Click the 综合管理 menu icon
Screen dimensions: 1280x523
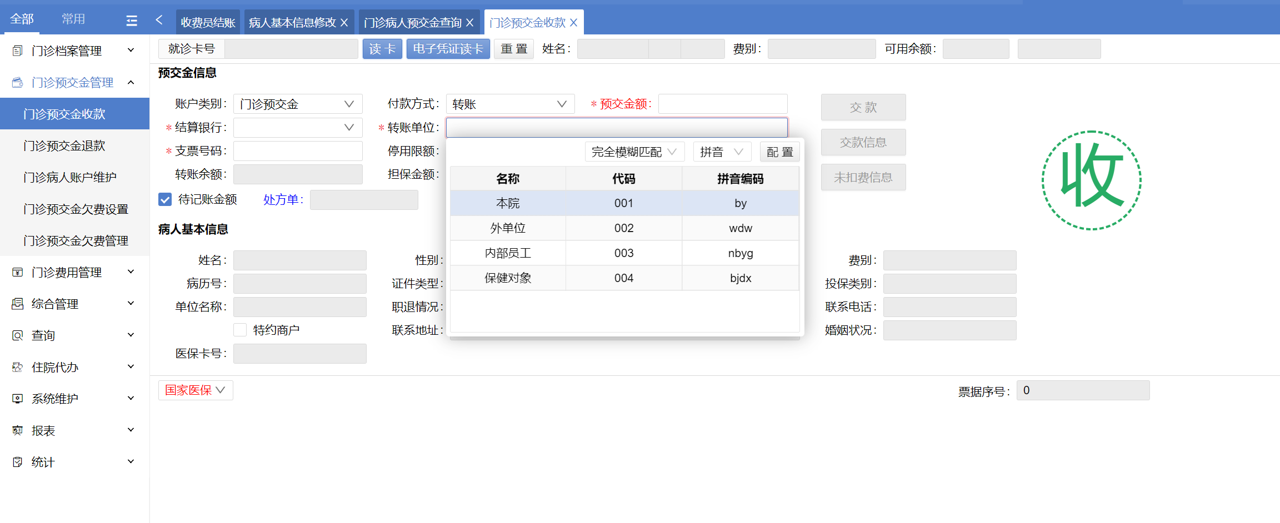click(18, 304)
